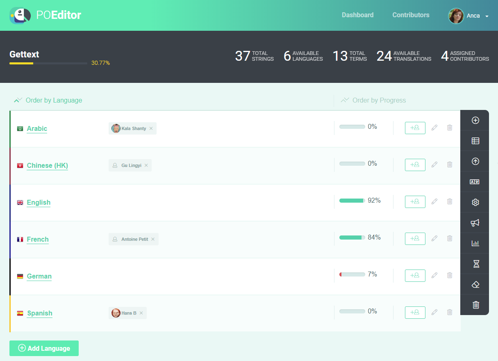This screenshot has height=361, width=498.
Task: Add contributor to English language
Action: tap(415, 202)
